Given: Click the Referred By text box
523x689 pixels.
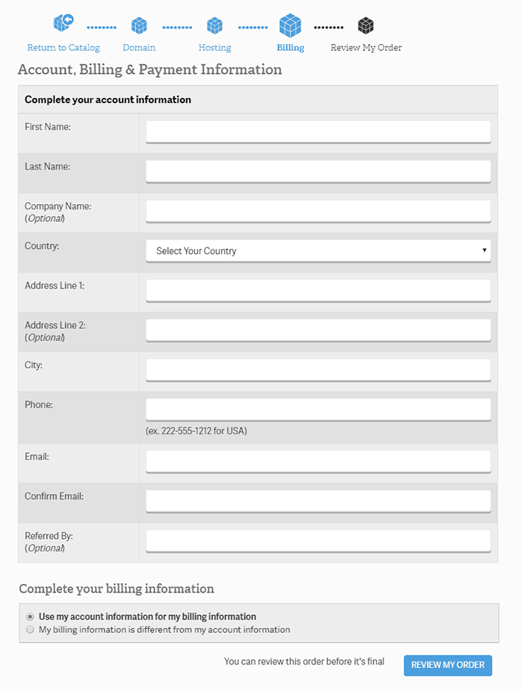Looking at the screenshot, I should coord(318,540).
